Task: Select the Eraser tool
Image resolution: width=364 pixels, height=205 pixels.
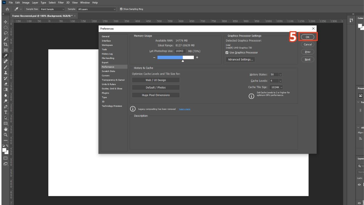Action: click(x=5, y=84)
